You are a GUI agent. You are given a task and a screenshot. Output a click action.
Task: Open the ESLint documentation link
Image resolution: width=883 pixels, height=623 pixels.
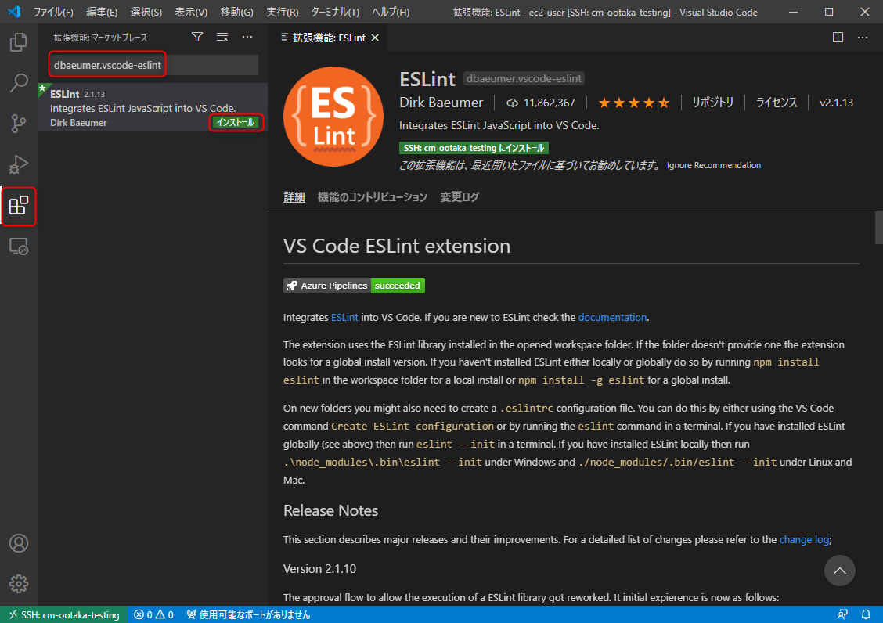[612, 317]
